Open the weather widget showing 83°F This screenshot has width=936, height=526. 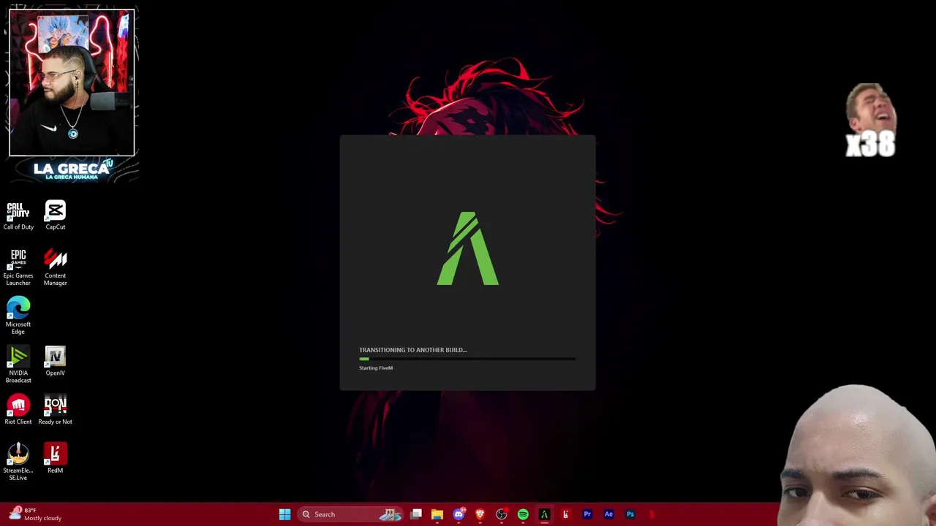[35, 514]
